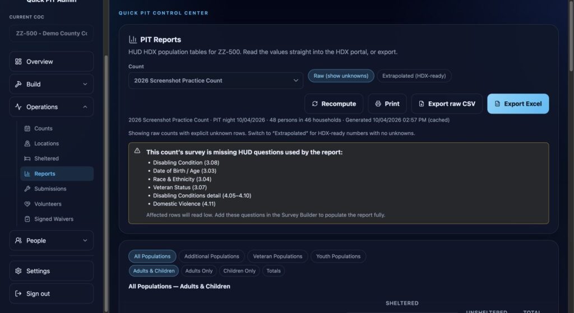Expand the Build menu chevron
This screenshot has height=313, width=574.
coord(85,84)
